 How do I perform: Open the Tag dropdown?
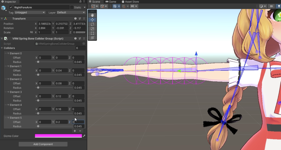click(x=30, y=12)
